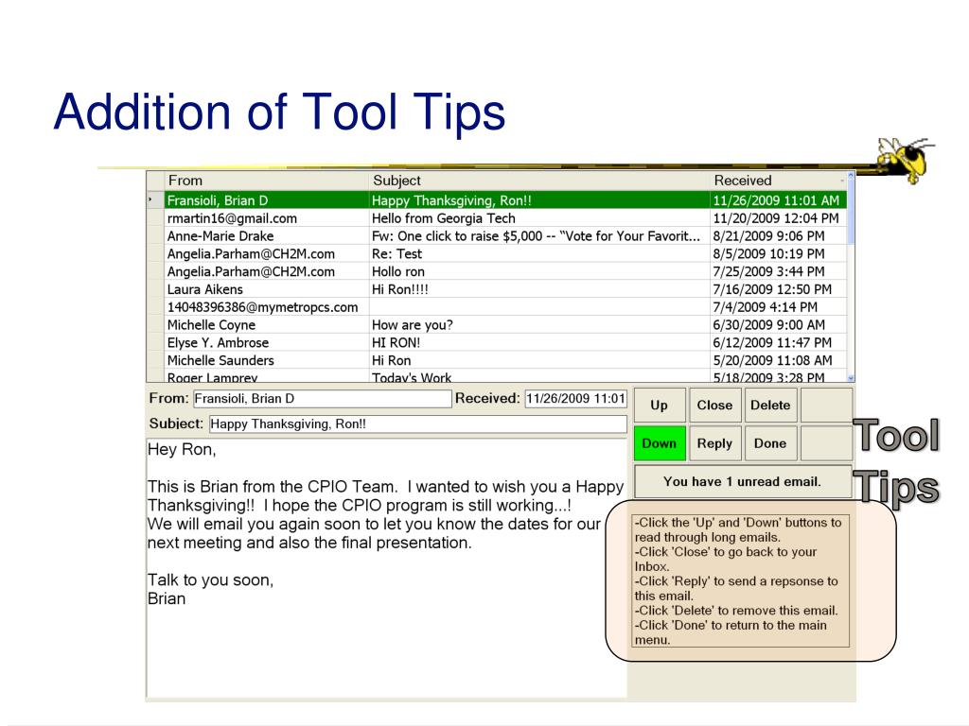The width and height of the screenshot is (969, 726).
Task: Click the Up button
Action: [660, 405]
